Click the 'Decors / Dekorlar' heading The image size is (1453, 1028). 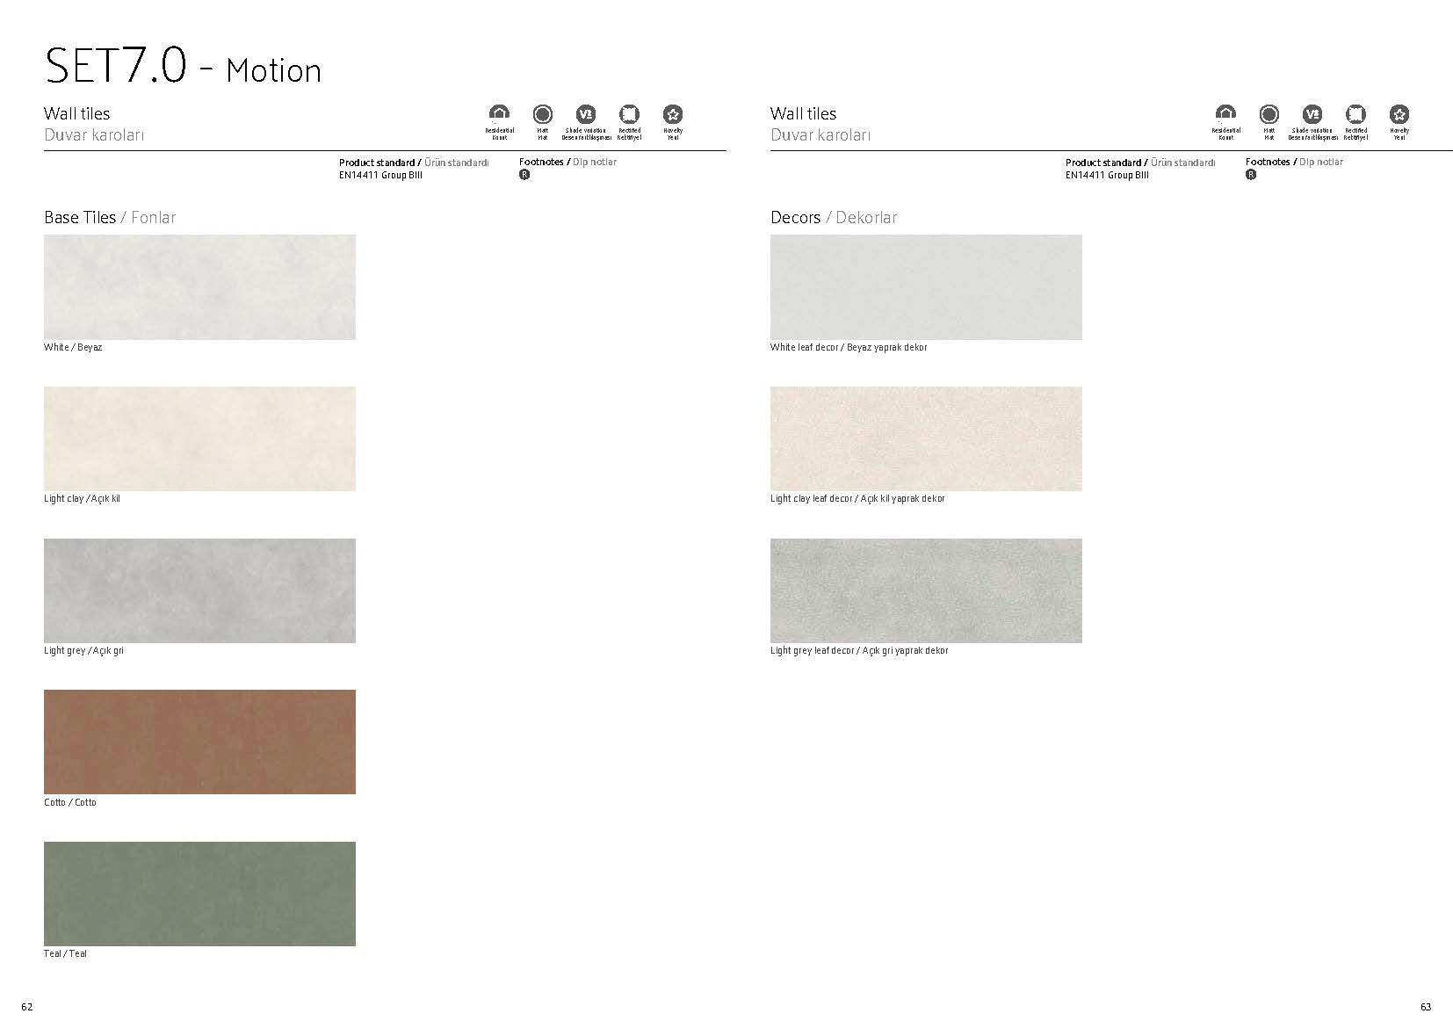[834, 217]
